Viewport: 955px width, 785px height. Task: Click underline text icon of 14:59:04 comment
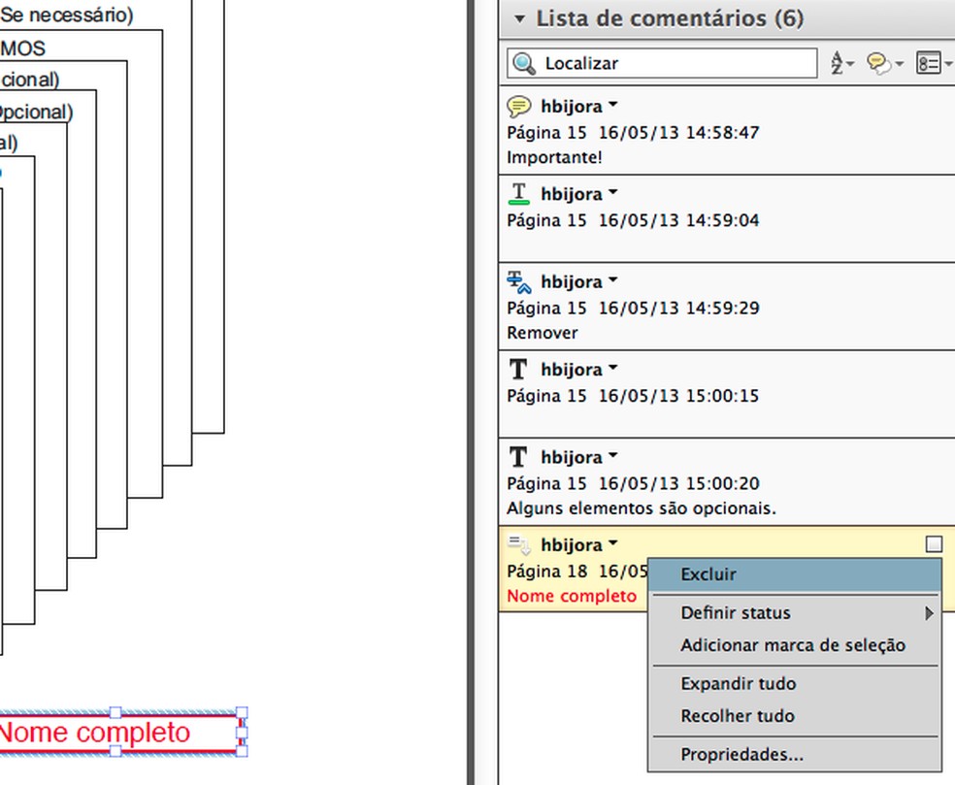[518, 194]
